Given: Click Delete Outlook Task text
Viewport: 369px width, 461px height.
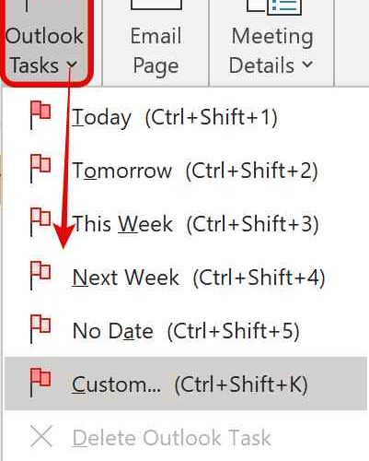Looking at the screenshot, I should pos(172,437).
